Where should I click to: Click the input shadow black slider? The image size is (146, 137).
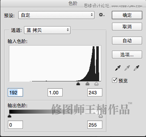point(78,84)
